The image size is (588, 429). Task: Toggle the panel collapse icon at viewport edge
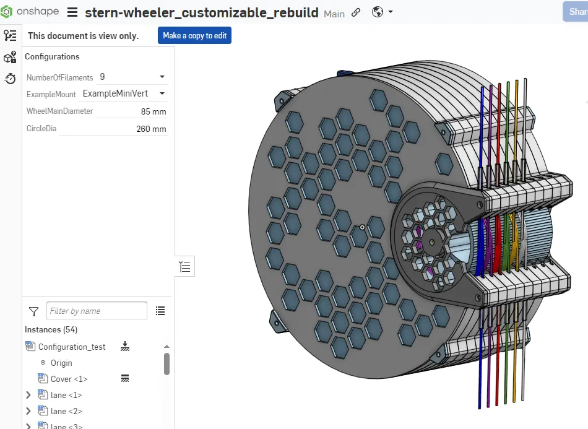pyautogui.click(x=184, y=267)
